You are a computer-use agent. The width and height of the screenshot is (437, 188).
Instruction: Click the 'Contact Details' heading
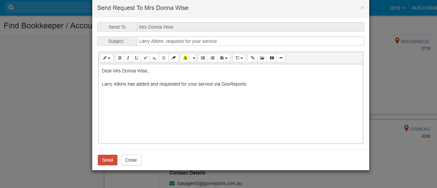point(187,173)
